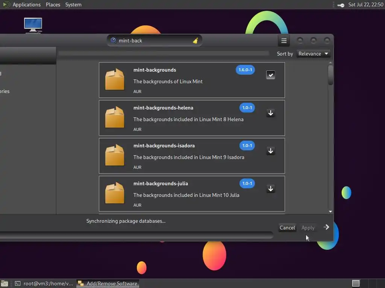Click the synchronizing progress bar

coord(136,235)
